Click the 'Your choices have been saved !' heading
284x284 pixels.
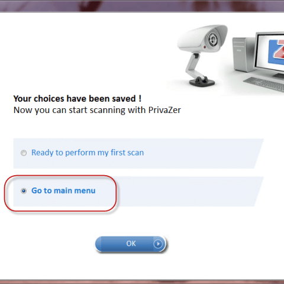coord(78,99)
